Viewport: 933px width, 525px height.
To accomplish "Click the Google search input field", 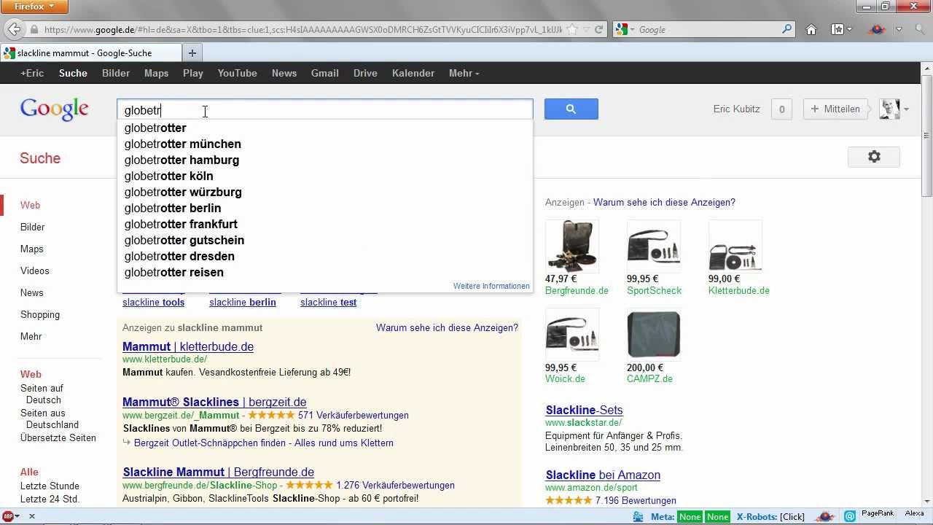I will click(325, 110).
